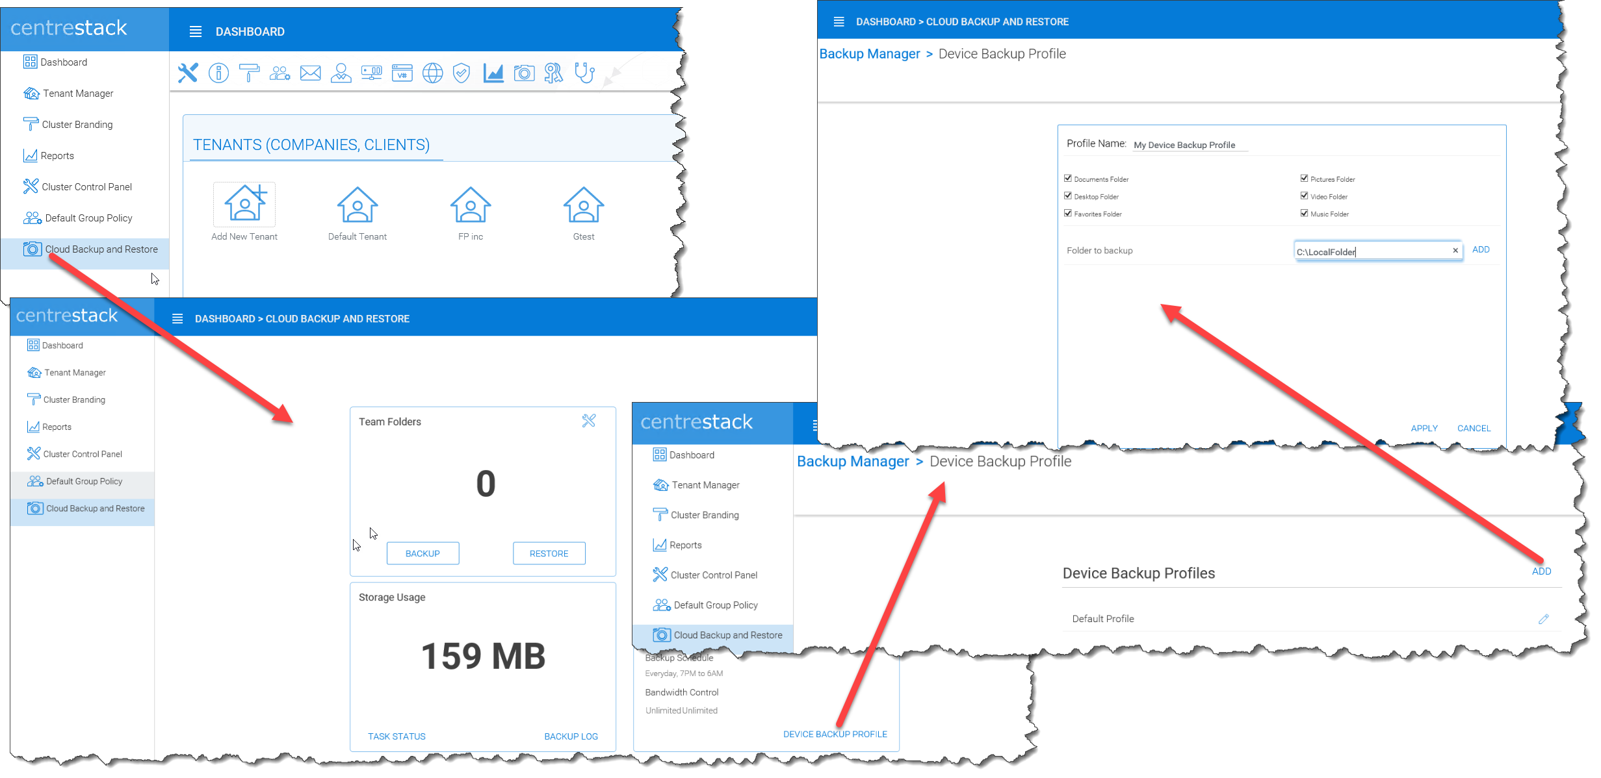
Task: Toggle the hamburger menu beside DASHBOARD title
Action: [196, 31]
